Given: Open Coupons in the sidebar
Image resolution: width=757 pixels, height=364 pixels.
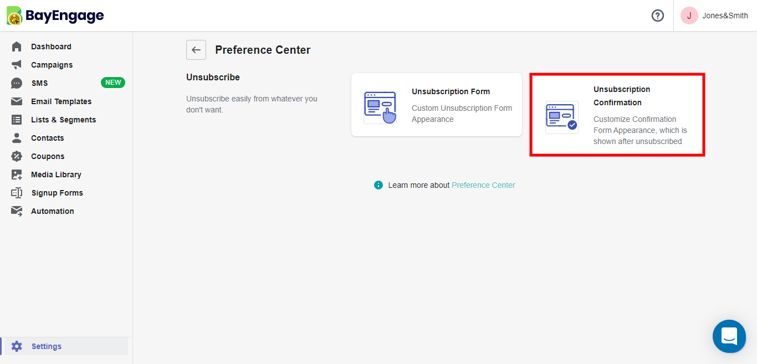Looking at the screenshot, I should [48, 156].
